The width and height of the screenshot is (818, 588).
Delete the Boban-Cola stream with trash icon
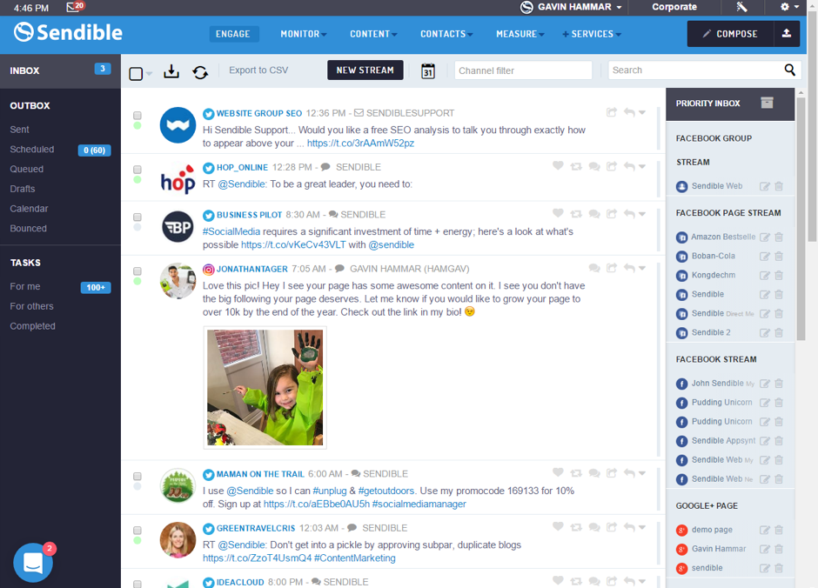pos(779,256)
